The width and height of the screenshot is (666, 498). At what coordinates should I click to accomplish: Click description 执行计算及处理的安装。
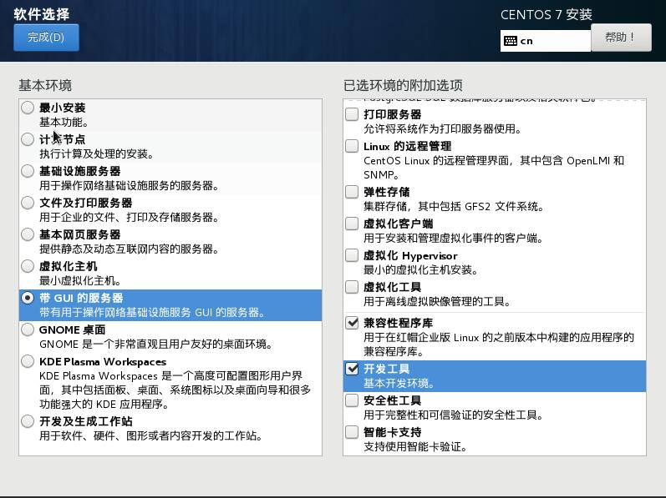pos(96,153)
